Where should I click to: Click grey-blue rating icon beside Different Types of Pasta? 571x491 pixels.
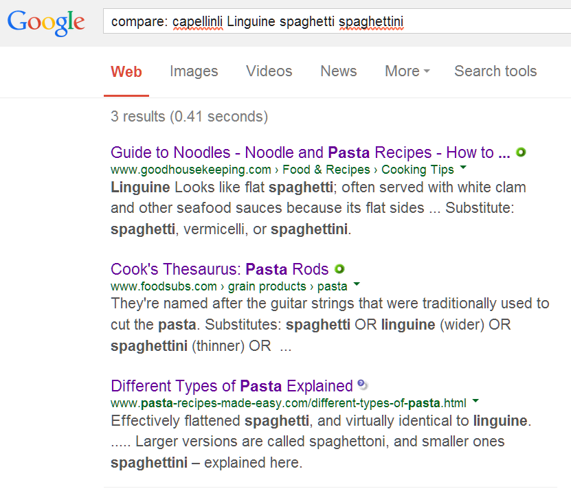coord(362,385)
